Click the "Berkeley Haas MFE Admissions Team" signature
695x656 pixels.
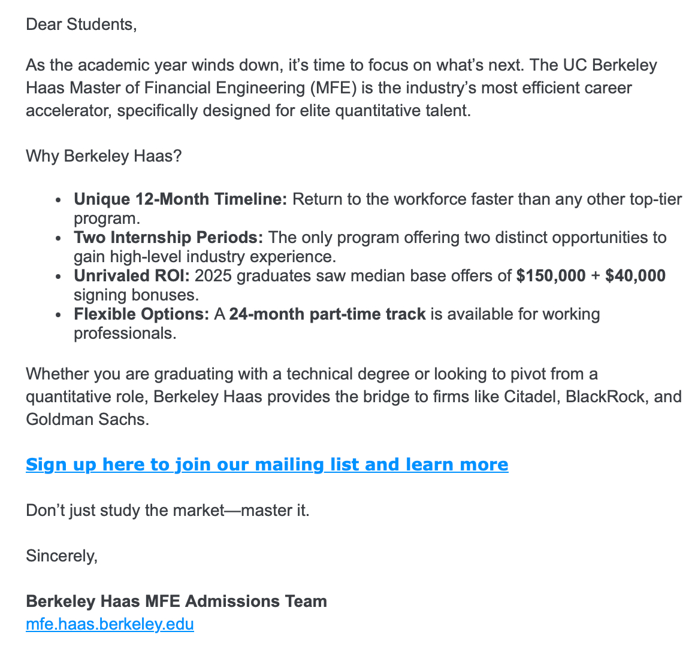coord(176,602)
